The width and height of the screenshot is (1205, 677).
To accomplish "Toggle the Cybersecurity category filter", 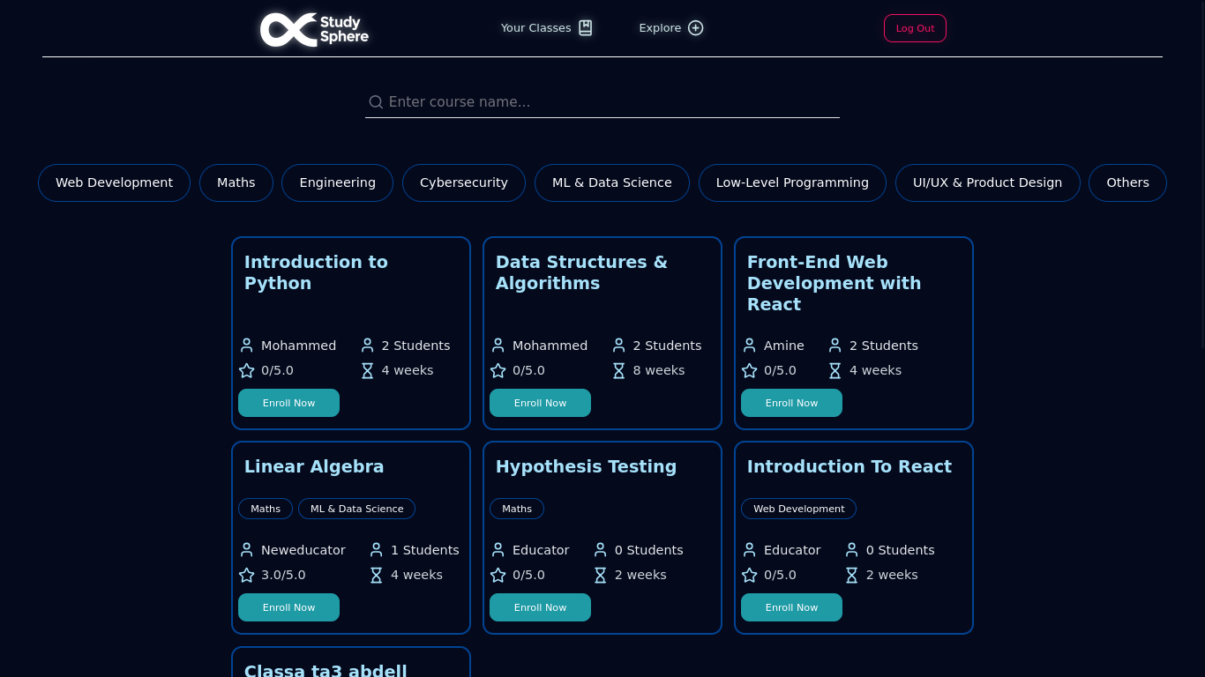I will [x=463, y=182].
